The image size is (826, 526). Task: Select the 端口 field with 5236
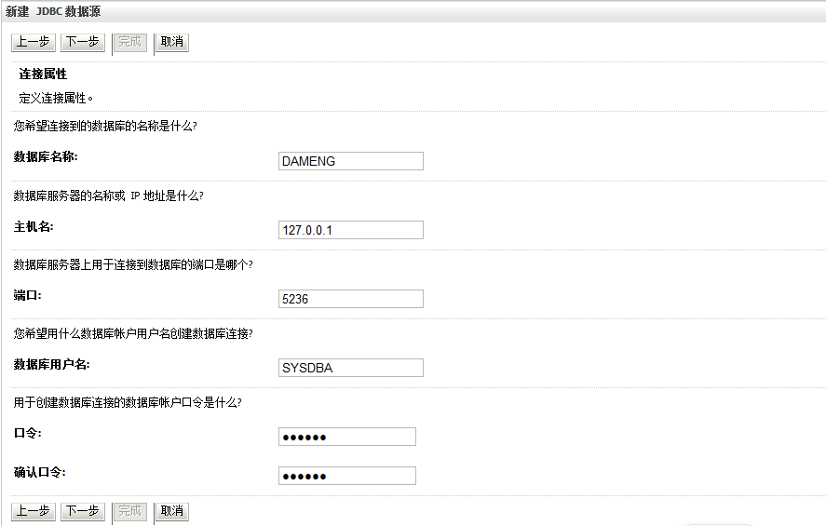point(351,299)
